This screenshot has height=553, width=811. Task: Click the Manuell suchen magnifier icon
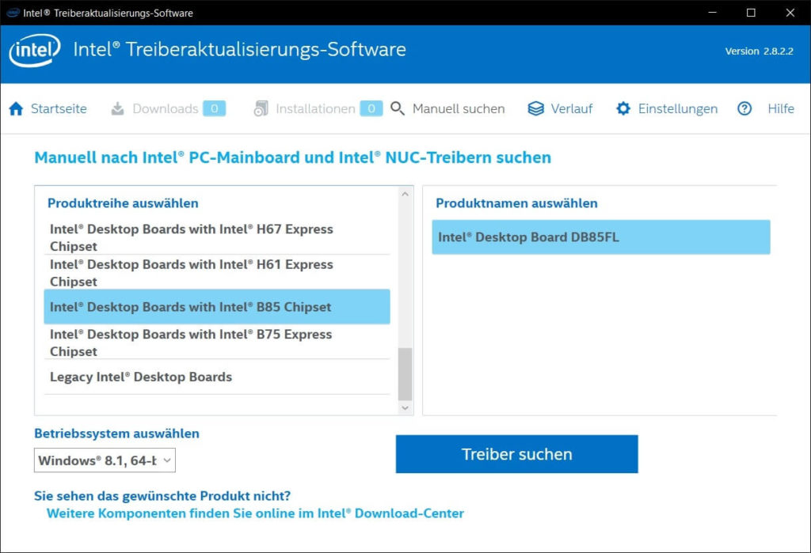pos(398,109)
